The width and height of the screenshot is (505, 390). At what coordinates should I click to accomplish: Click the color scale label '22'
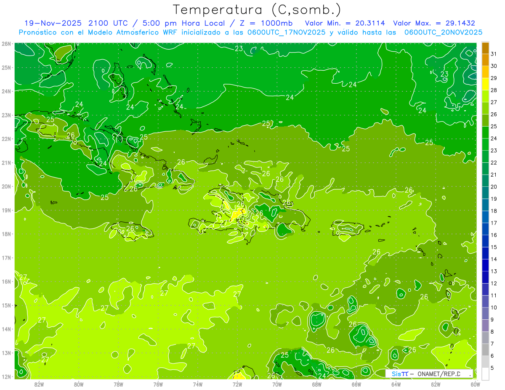tap(494, 162)
